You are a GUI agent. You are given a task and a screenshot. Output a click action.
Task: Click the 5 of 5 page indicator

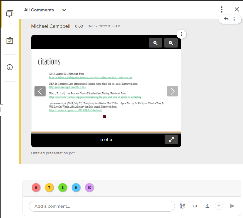click(106, 139)
